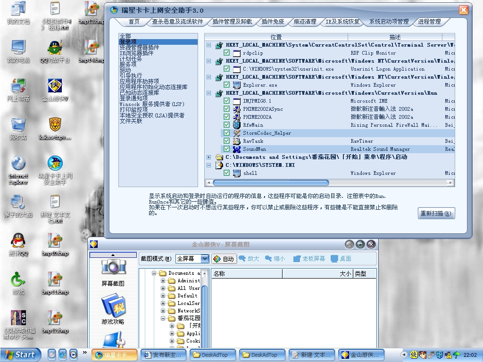
Task: Switch to the 首页 tab
Action: (134, 22)
